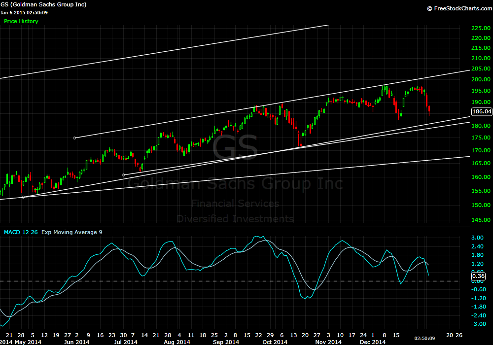
Task: Click the -2.40 MACD axis label
Action: pos(479,316)
